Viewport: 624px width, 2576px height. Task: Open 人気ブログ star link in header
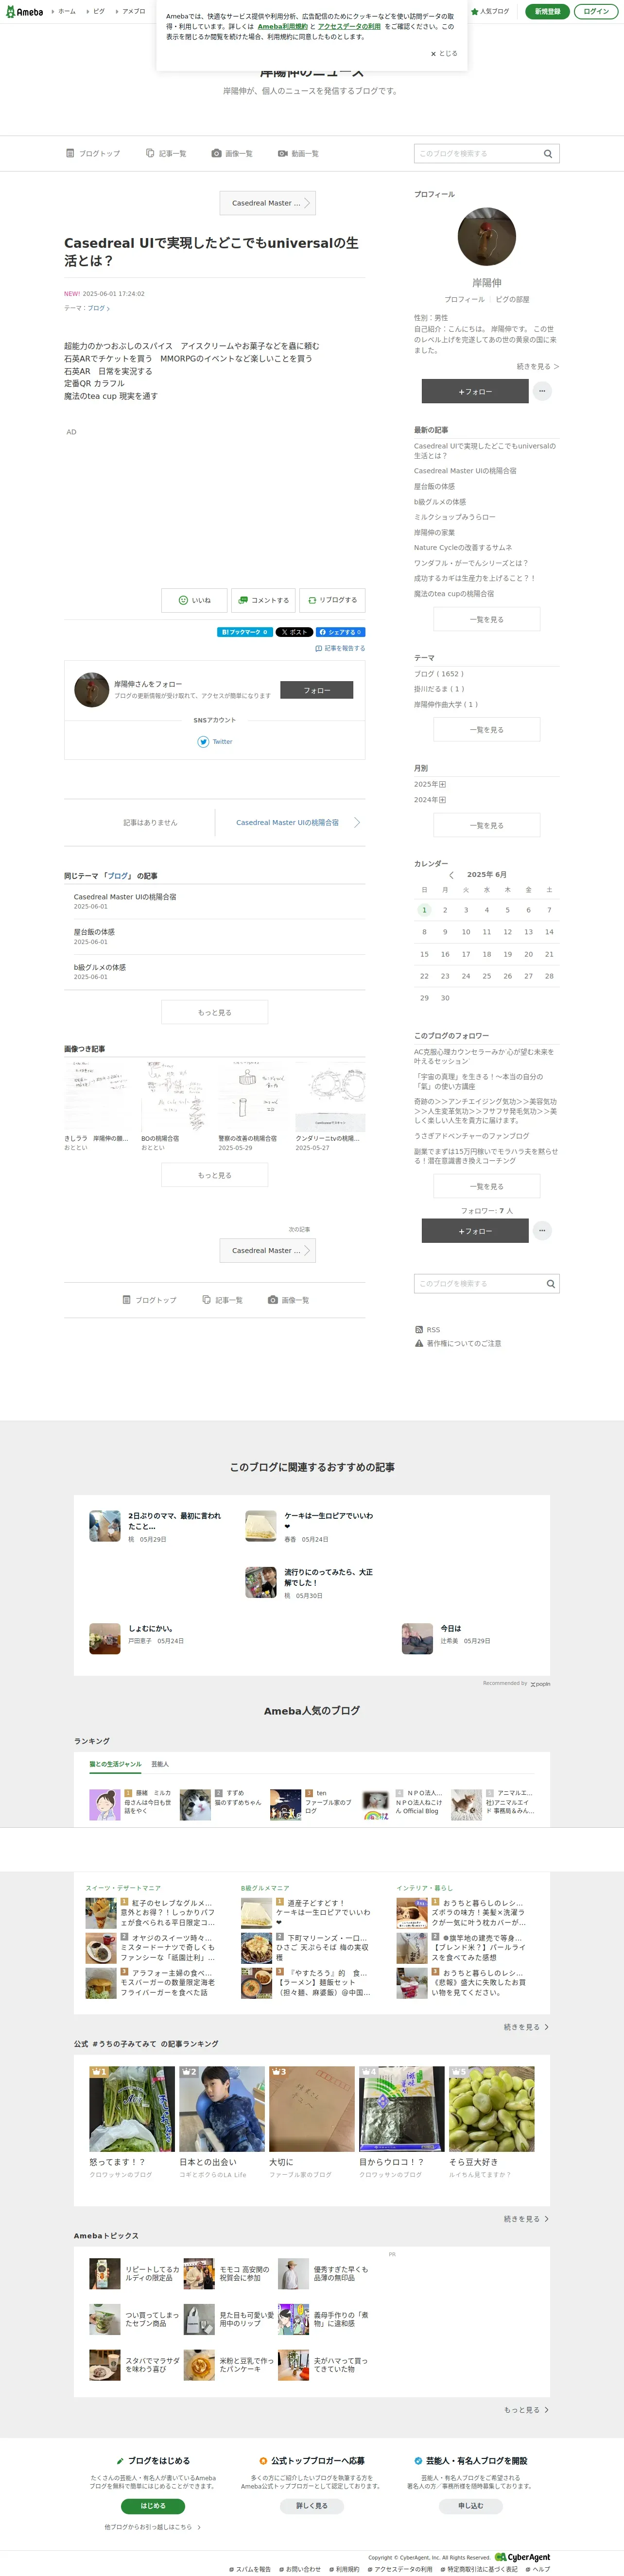(490, 11)
